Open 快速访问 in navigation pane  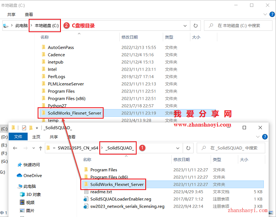(32, 165)
